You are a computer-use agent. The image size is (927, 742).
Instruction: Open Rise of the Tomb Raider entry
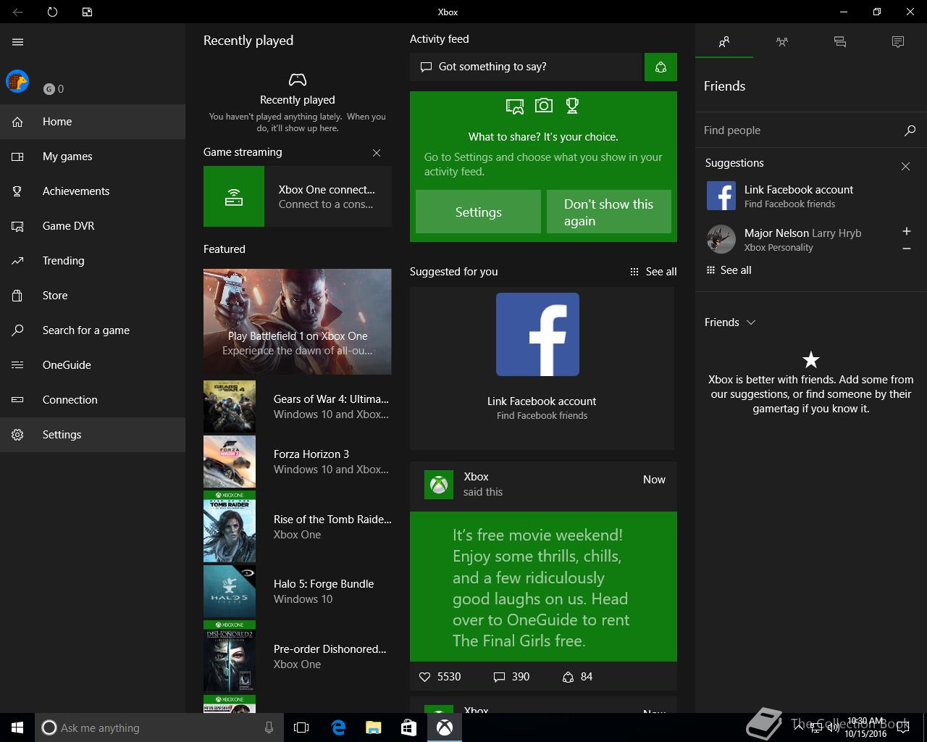(298, 527)
